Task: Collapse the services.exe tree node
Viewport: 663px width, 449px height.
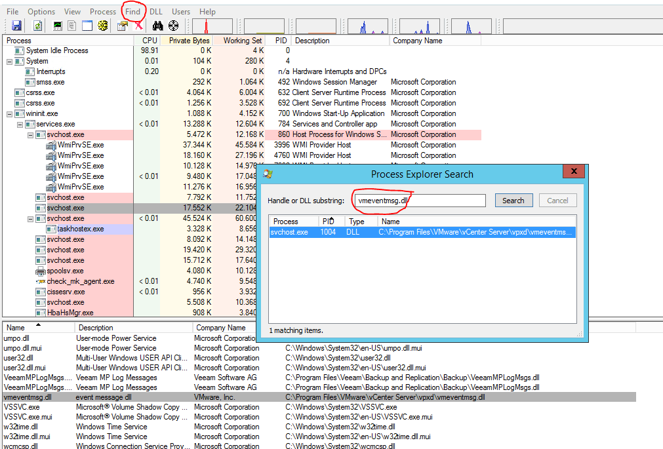Action: (20, 125)
